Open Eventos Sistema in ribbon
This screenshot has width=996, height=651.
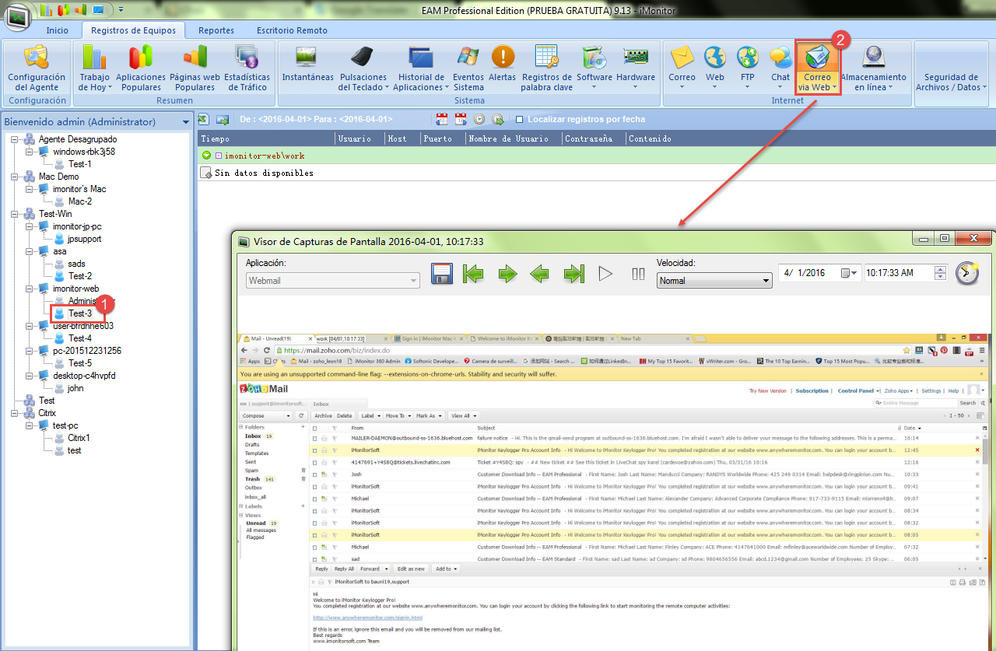[468, 65]
